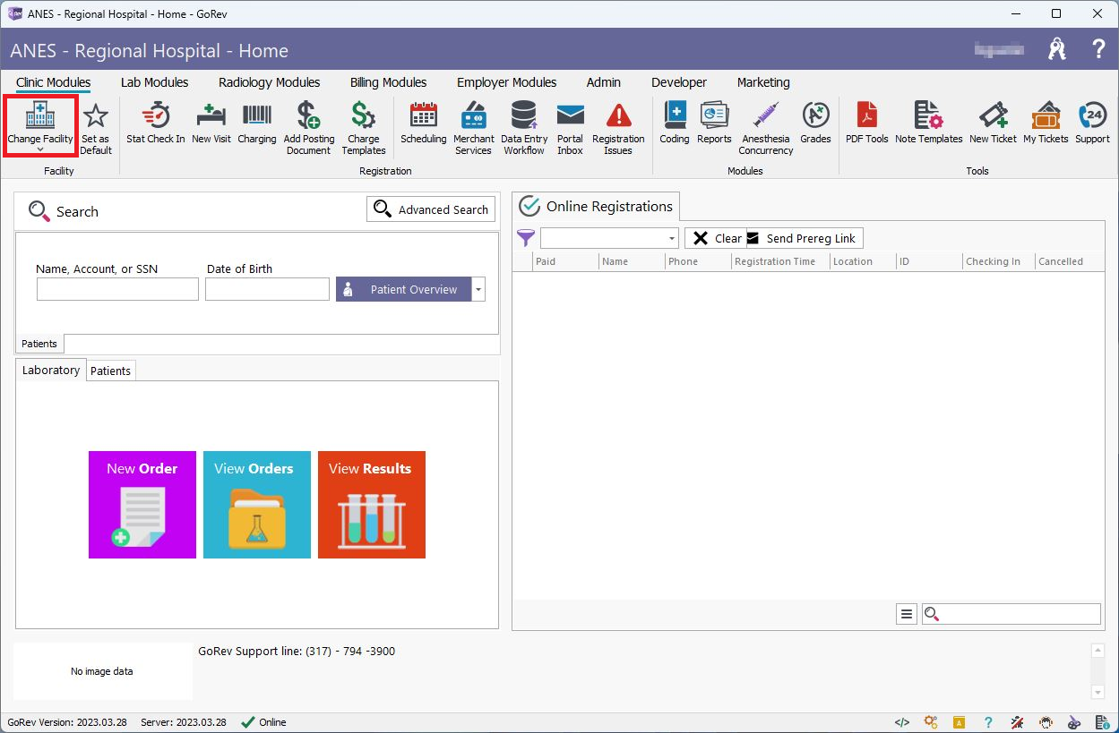Open Advanced Search
This screenshot has width=1119, height=733.
point(431,209)
